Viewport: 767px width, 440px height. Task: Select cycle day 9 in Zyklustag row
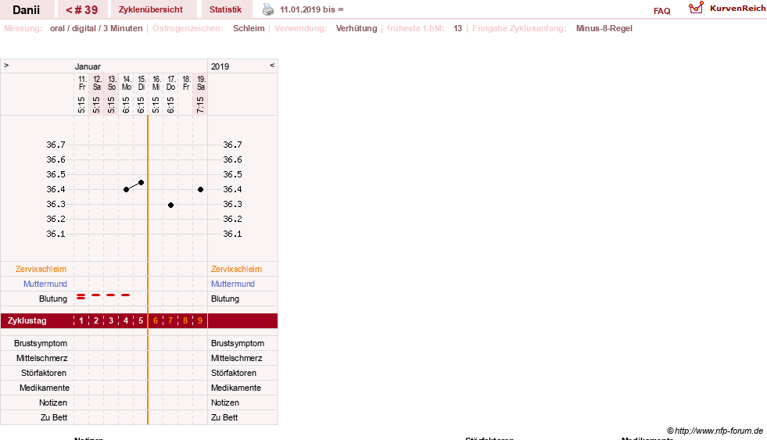point(200,320)
